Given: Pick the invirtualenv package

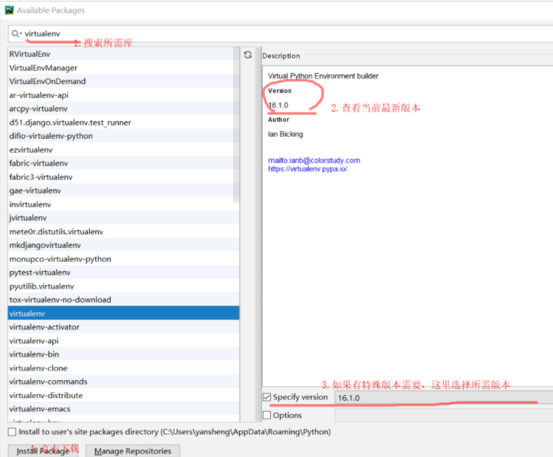Looking at the screenshot, I should pos(120,205).
